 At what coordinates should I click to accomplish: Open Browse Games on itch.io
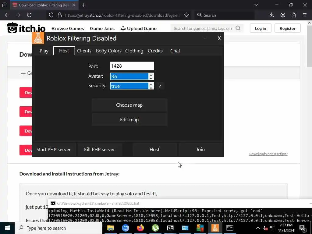[68, 28]
